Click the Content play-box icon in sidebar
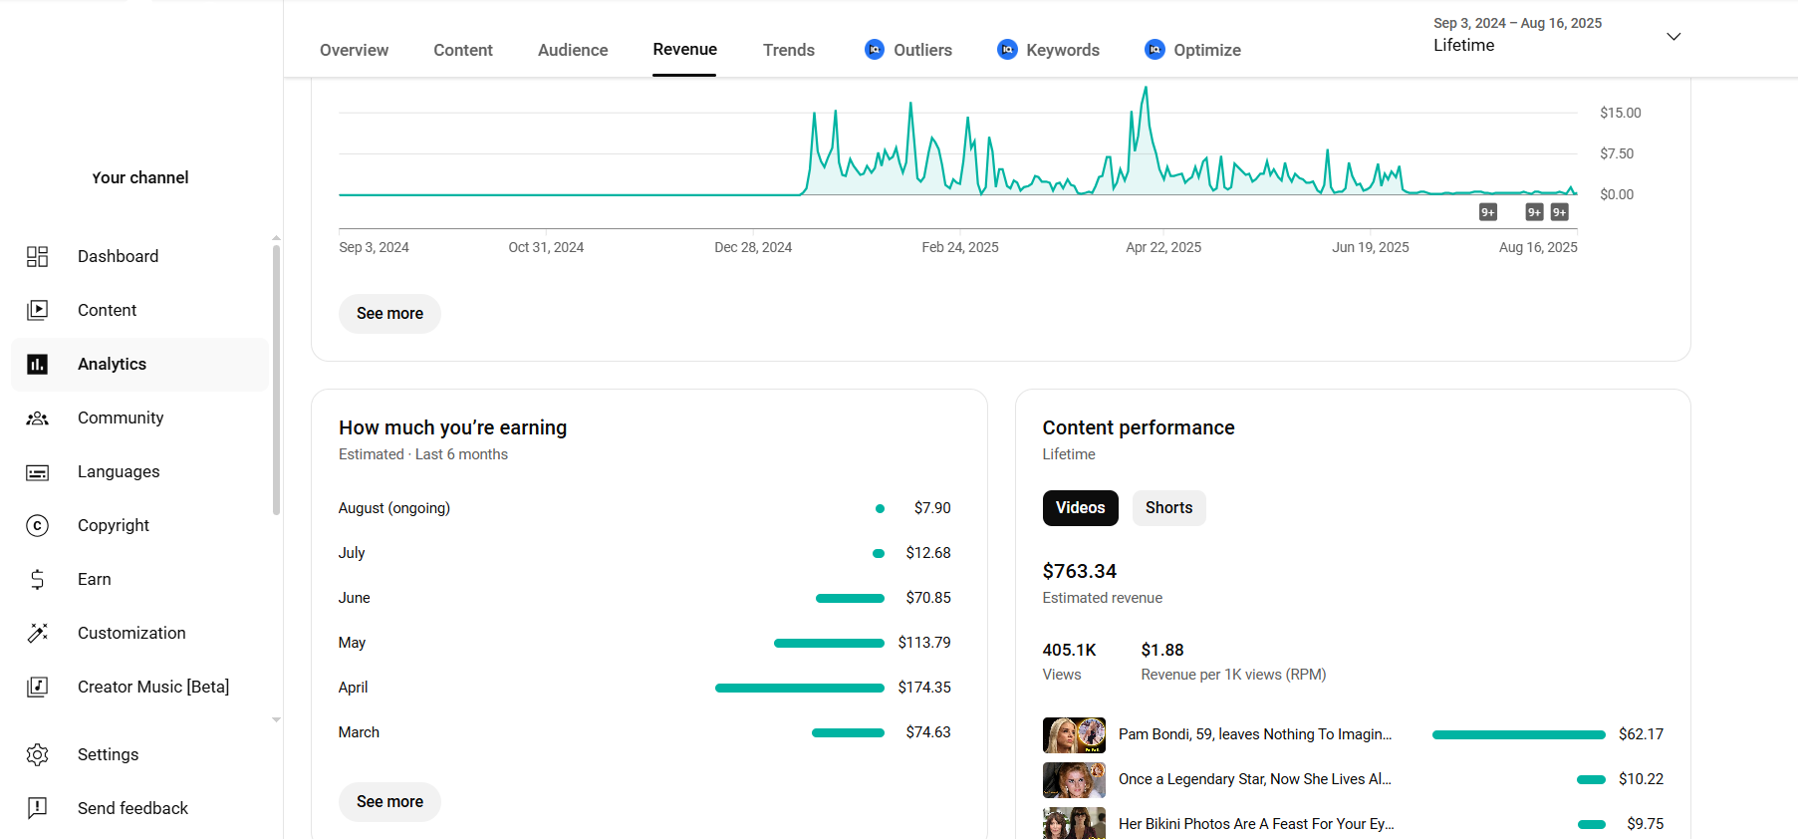 (x=37, y=311)
